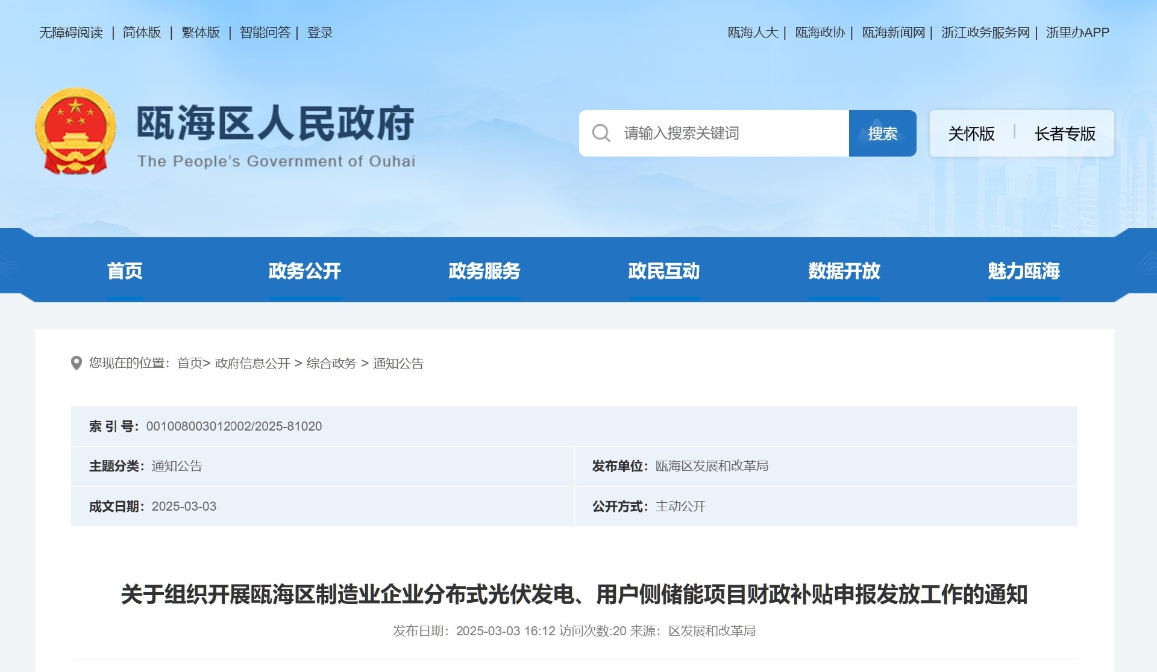Click the location pin breadcrumb icon

[x=77, y=363]
